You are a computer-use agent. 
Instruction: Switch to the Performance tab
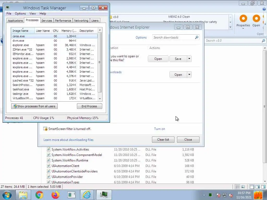coord(63,21)
